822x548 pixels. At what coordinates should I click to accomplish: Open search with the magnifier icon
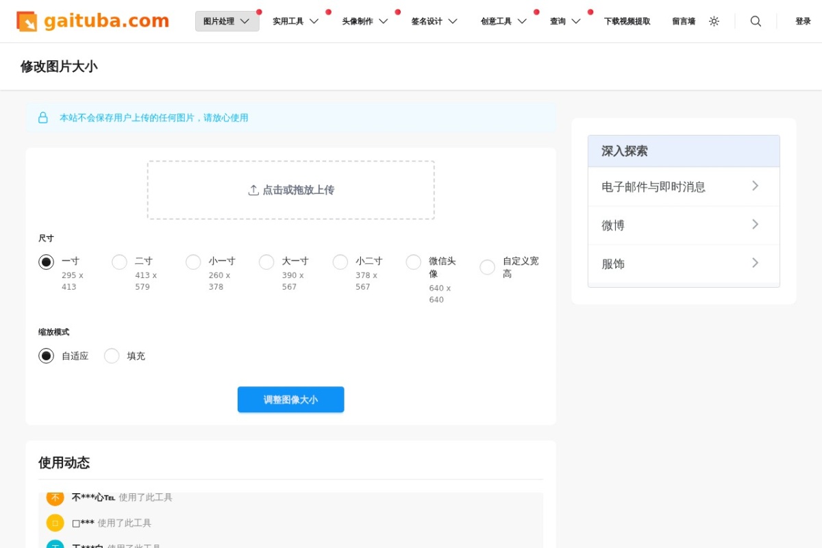tap(756, 21)
